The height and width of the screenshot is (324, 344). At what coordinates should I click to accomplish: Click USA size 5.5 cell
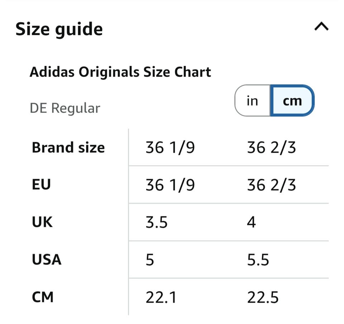[258, 260]
